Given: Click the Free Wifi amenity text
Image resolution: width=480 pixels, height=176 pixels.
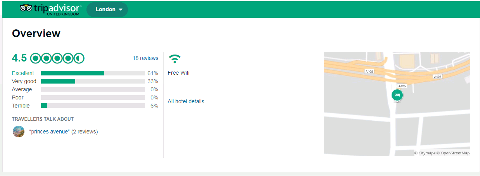Looking at the screenshot, I should pyautogui.click(x=178, y=73).
